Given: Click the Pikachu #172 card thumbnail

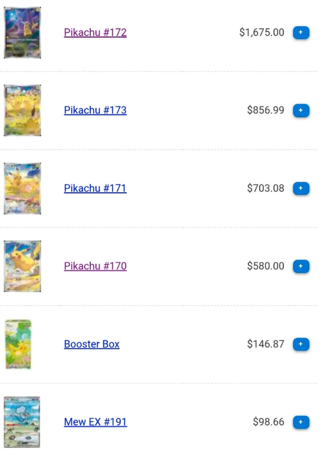Looking at the screenshot, I should tap(22, 33).
